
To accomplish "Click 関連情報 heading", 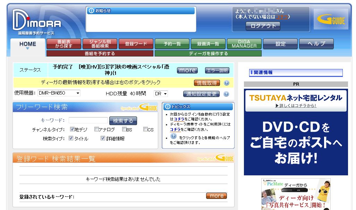I will click(296, 72).
